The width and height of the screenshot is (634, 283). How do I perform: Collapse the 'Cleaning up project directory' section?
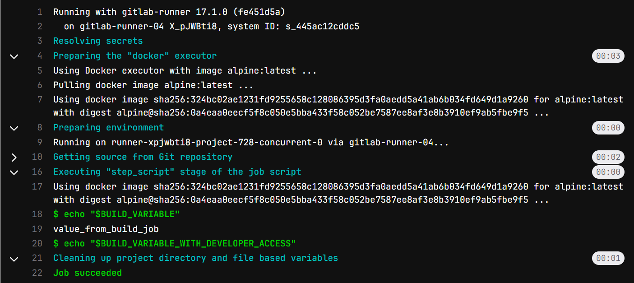[14, 259]
